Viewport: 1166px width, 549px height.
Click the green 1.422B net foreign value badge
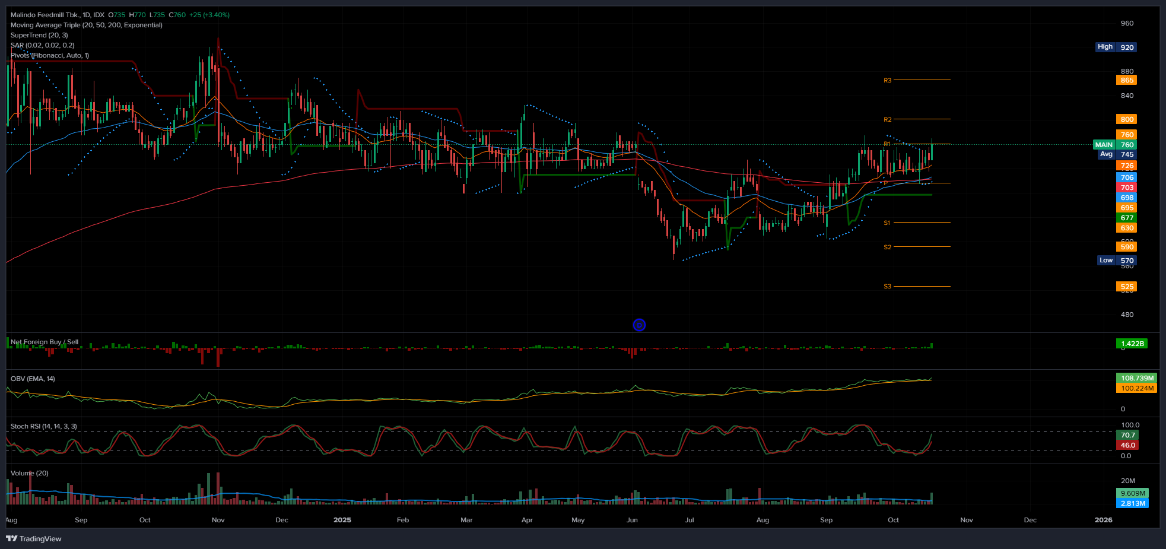[x=1132, y=344]
